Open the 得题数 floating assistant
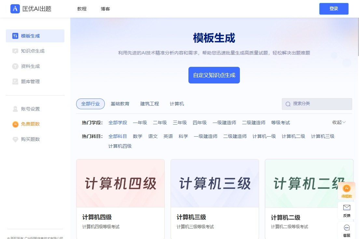Image resolution: width=359 pixels, height=239 pixels. (346, 191)
